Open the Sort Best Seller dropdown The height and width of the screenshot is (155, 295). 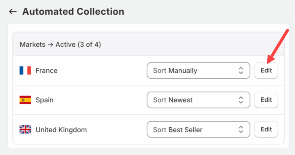pos(198,130)
